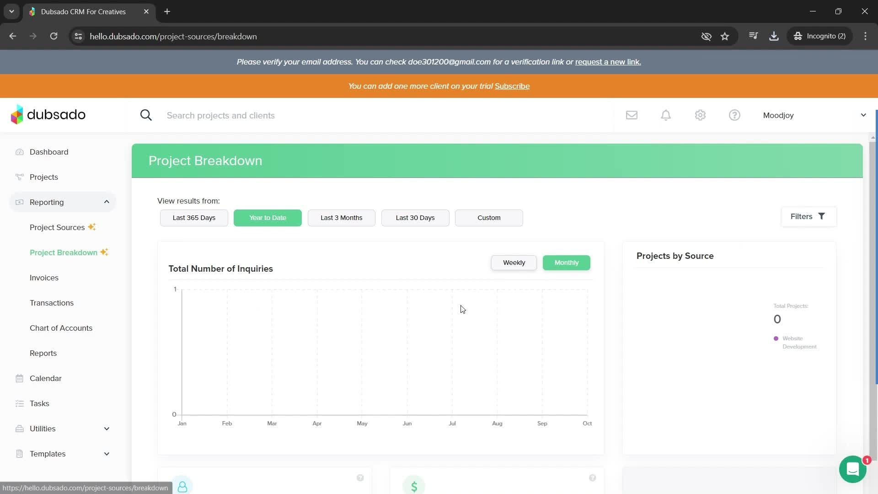Open the tab search dropdown arrow
The width and height of the screenshot is (878, 494).
point(11,11)
